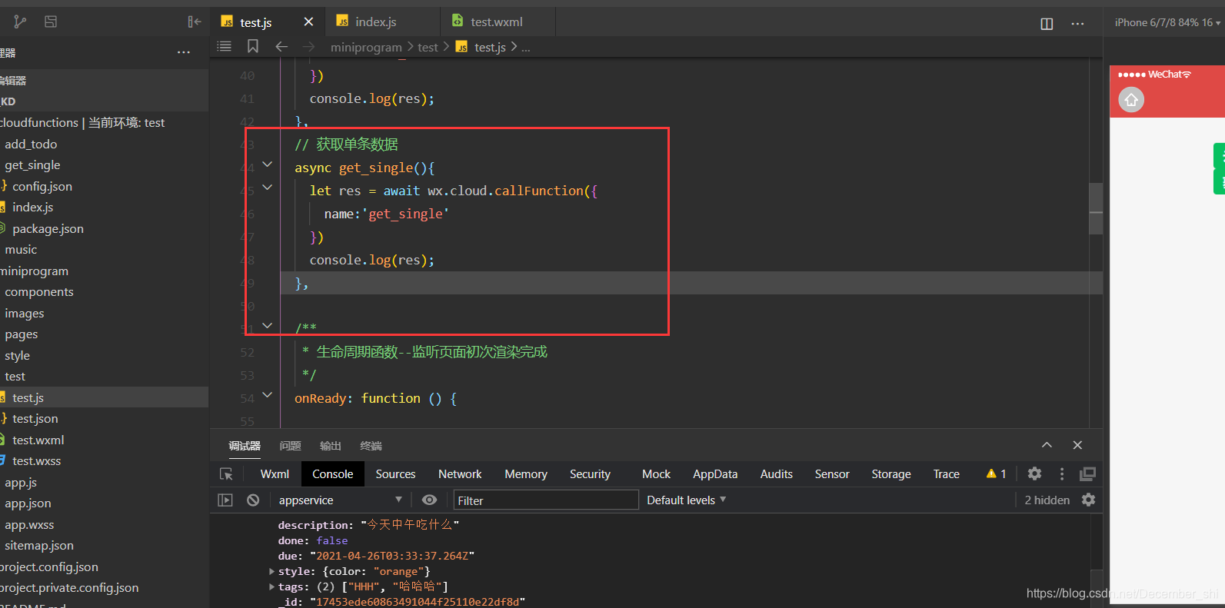This screenshot has width=1225, height=608.
Task: Open the Audits devtools tab
Action: (x=776, y=474)
